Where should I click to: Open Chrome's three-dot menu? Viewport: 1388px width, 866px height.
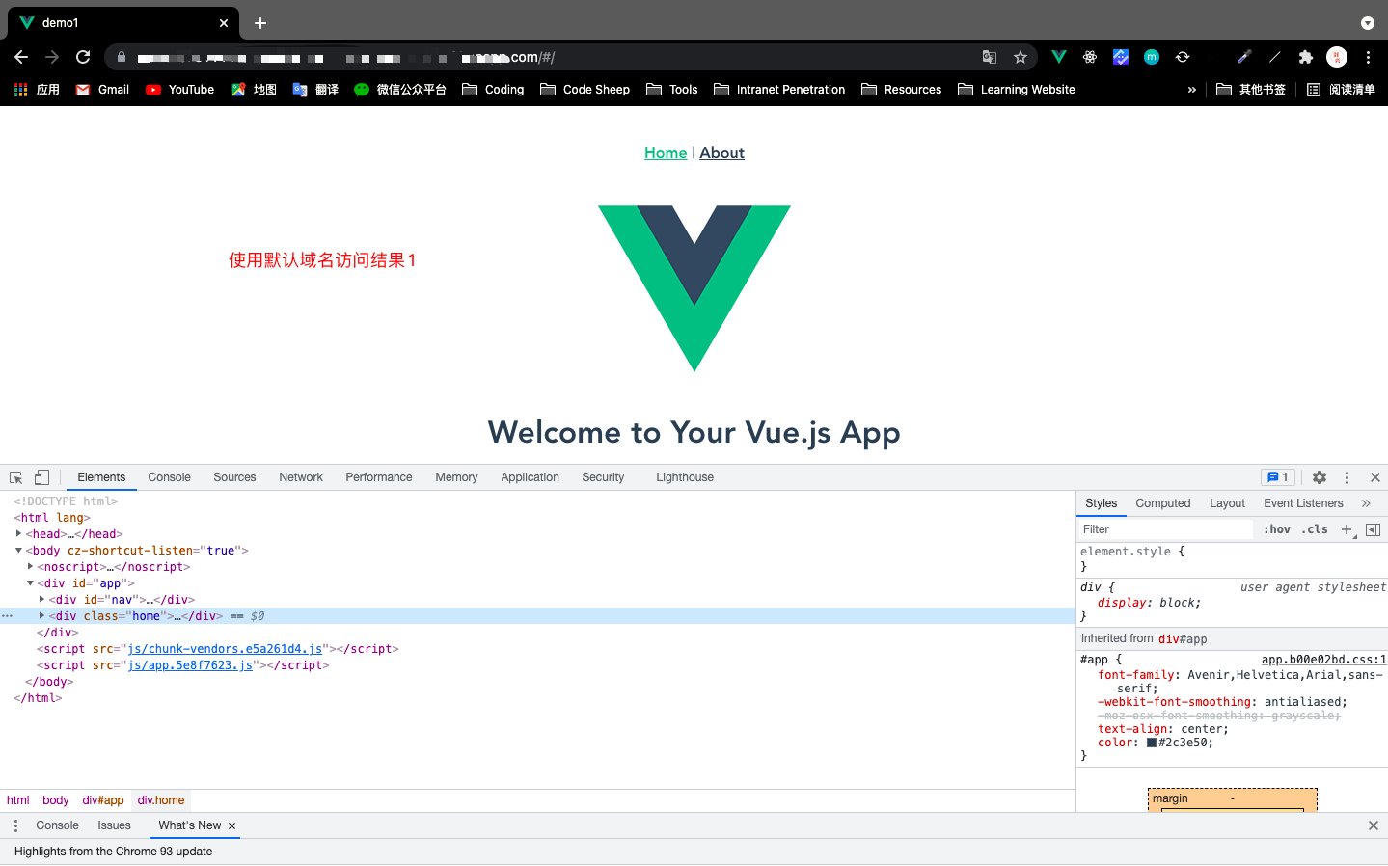pyautogui.click(x=1368, y=57)
